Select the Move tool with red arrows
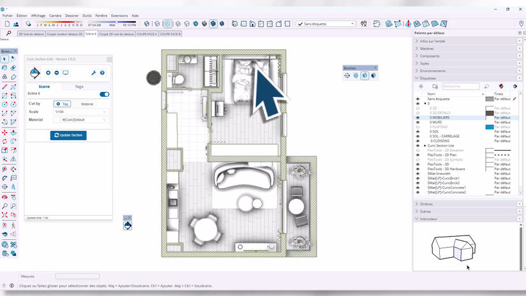Viewport: 526px width, 296px height. coord(4,133)
